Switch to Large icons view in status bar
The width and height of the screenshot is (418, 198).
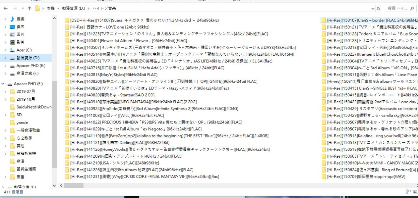coord(415,192)
